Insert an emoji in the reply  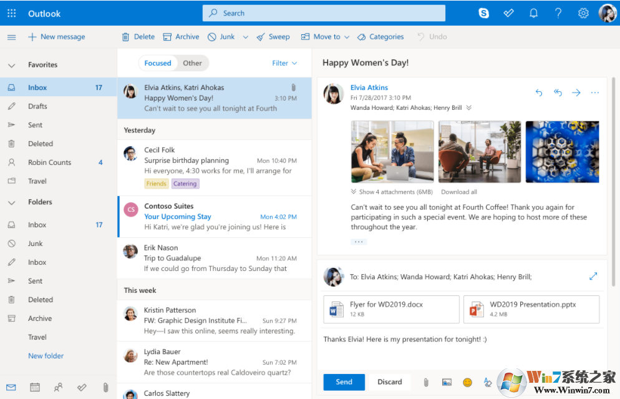[467, 382]
